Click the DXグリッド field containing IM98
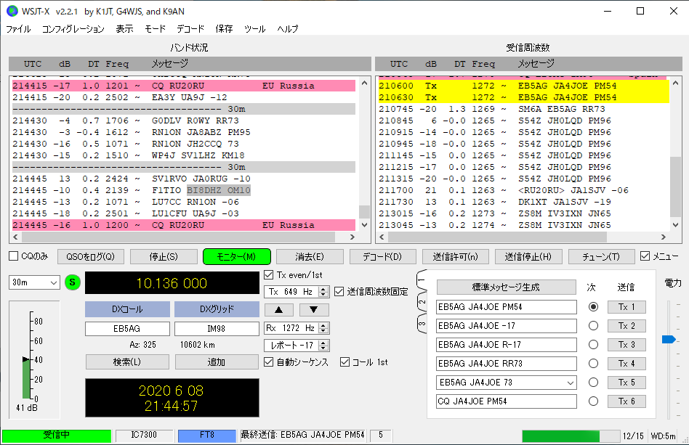Viewport: 689px width, 445px height. pyautogui.click(x=217, y=329)
